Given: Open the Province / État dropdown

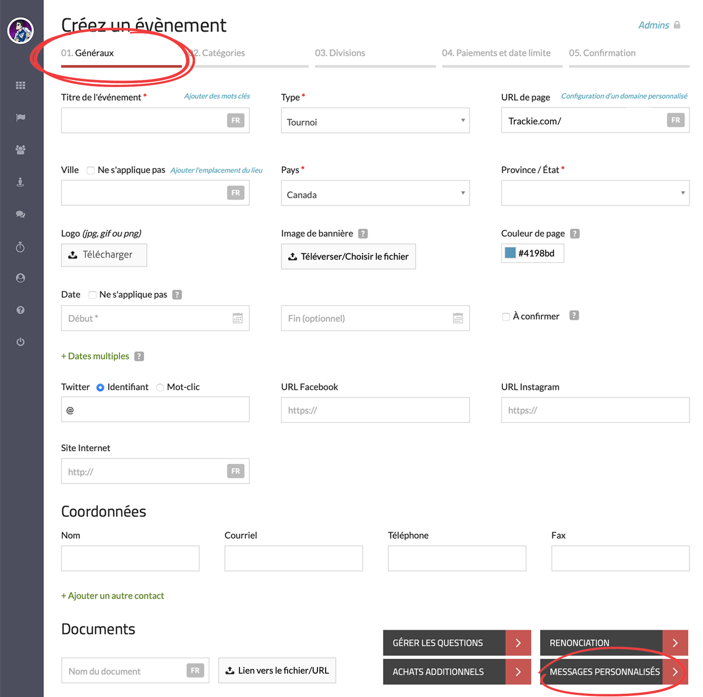Looking at the screenshot, I should [595, 193].
